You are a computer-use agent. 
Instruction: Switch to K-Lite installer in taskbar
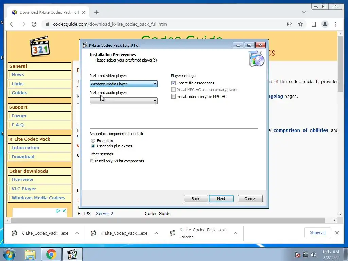pyautogui.click(x=72, y=254)
